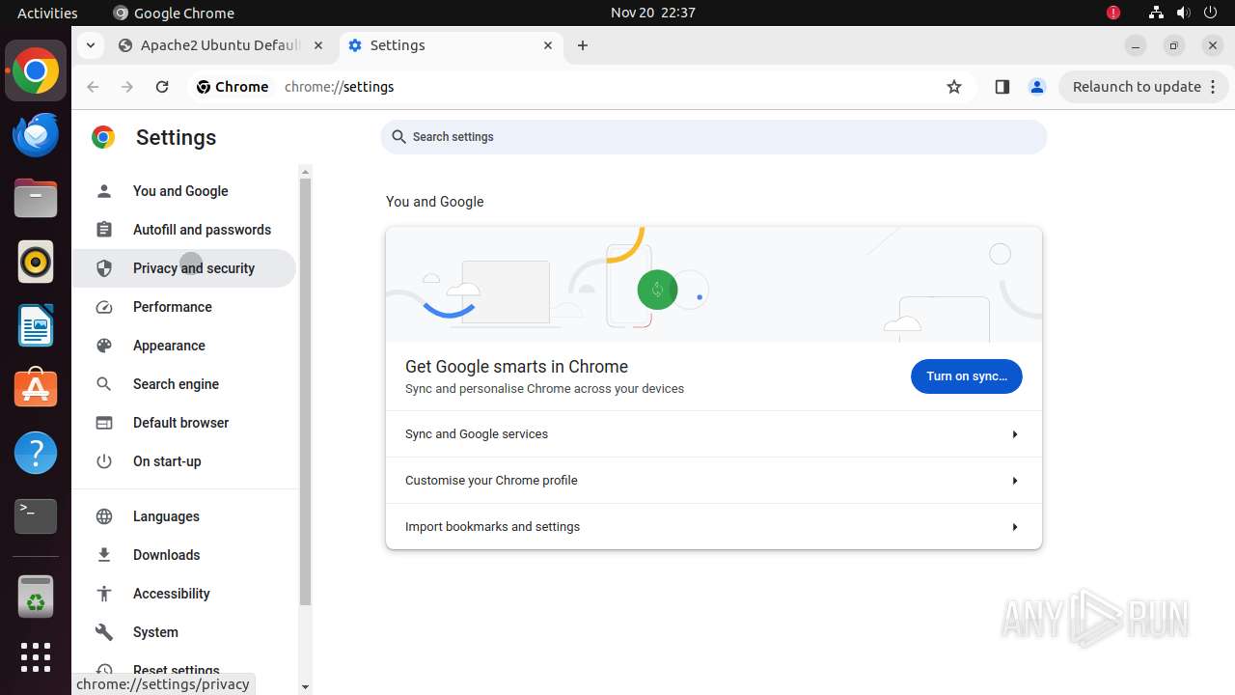Expand Sync and Google services

714,434
